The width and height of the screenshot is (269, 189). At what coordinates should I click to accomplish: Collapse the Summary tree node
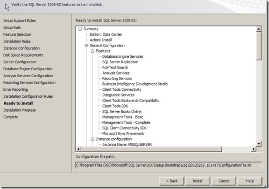click(x=80, y=29)
